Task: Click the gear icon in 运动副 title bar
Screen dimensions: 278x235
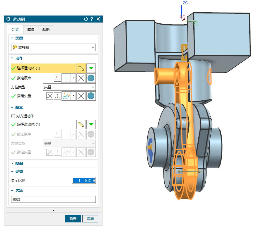Action: 8,19
